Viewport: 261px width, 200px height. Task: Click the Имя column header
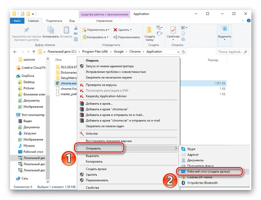[59, 59]
